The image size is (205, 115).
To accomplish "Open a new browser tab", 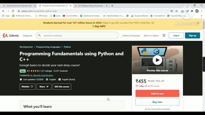I will (112, 6).
